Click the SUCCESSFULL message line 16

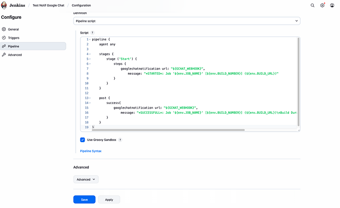point(209,112)
